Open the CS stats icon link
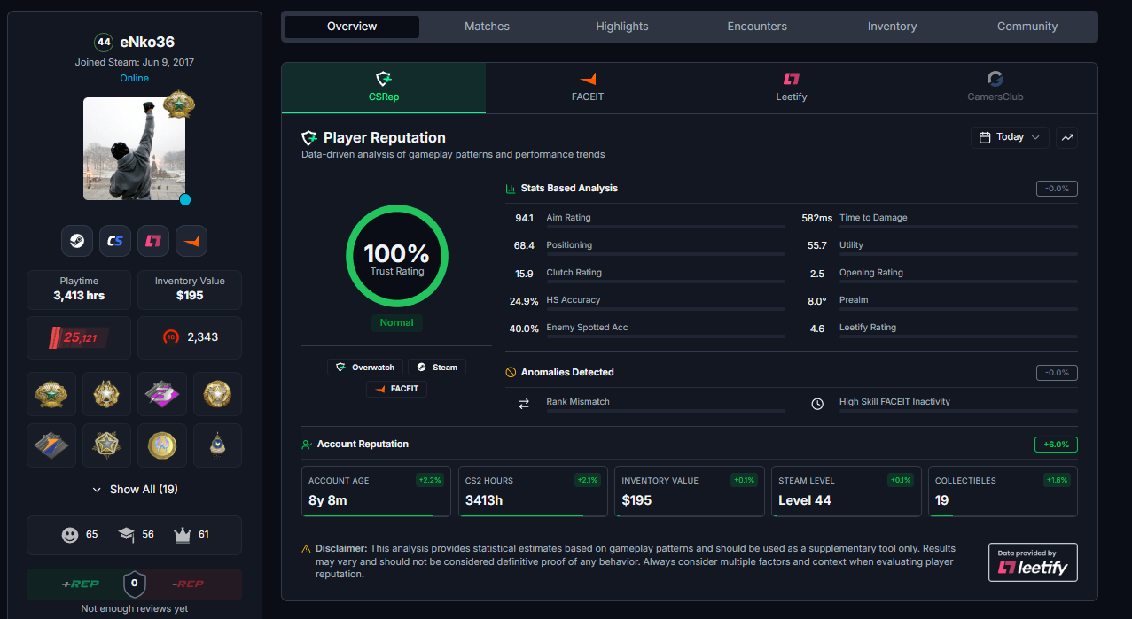Screen dimensions: 1132x619 [x=115, y=241]
